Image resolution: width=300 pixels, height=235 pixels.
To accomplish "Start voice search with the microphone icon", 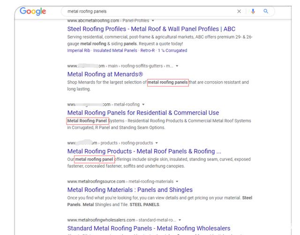I will [x=253, y=11].
